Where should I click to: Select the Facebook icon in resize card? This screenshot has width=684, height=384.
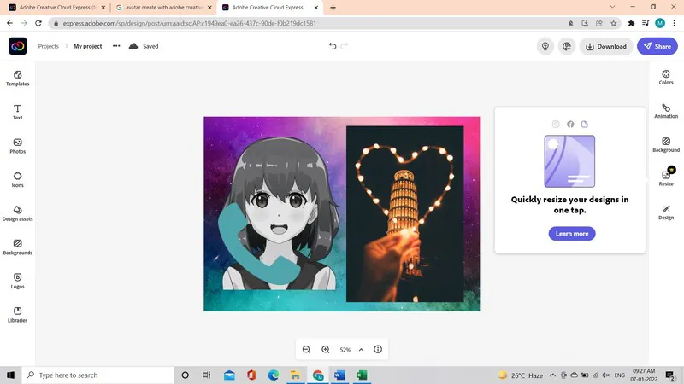click(x=570, y=124)
